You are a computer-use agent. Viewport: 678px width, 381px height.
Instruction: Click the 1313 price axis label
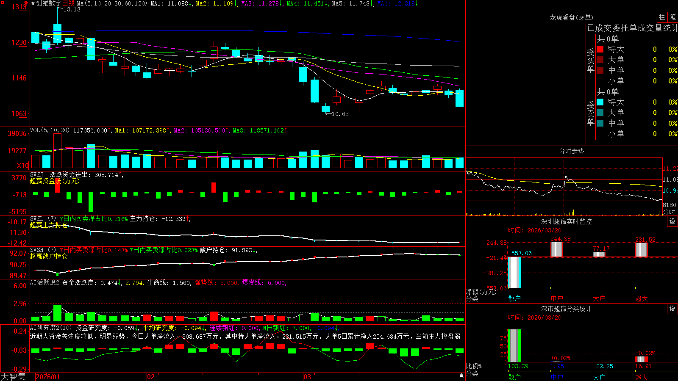click(19, 7)
